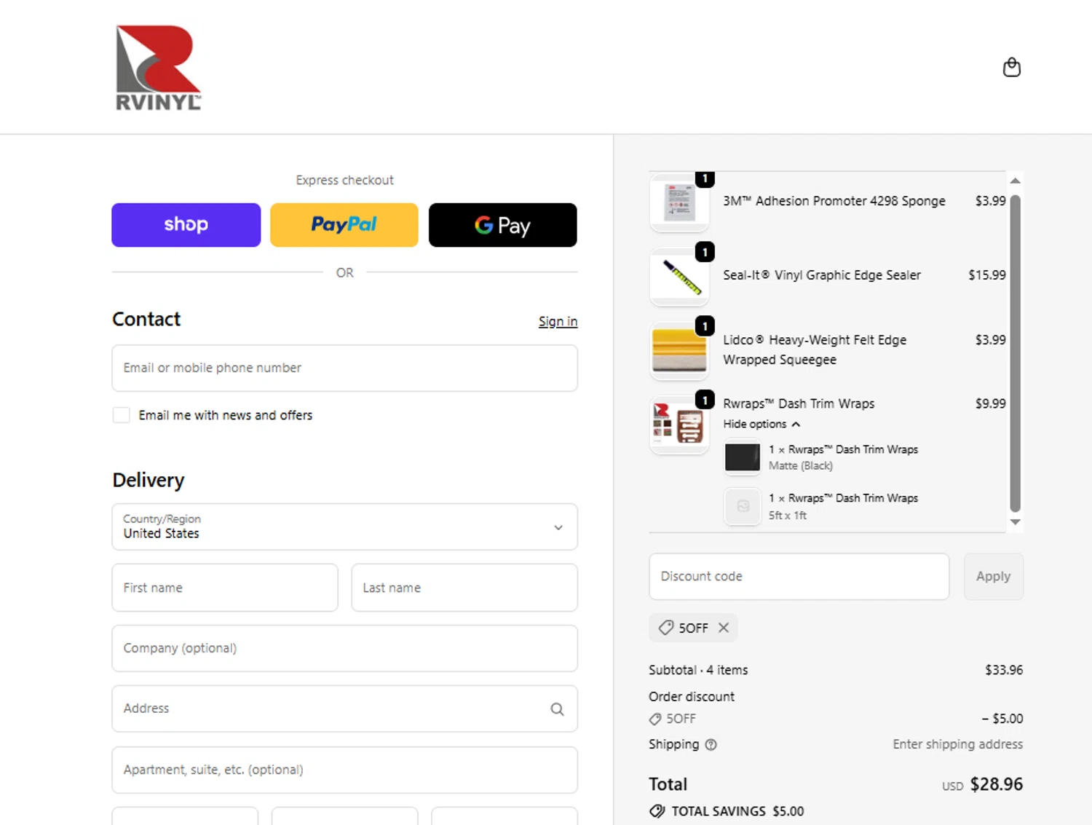
Task: Click the Lidco Squeegee product thumbnail
Action: tap(679, 351)
